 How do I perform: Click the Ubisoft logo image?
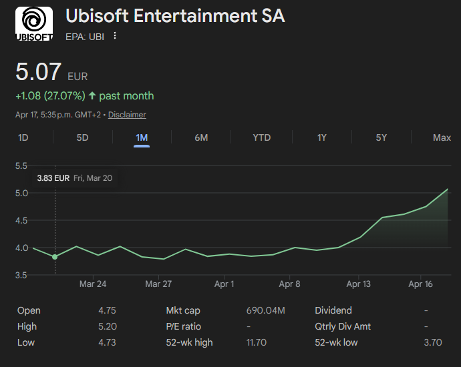click(34, 24)
